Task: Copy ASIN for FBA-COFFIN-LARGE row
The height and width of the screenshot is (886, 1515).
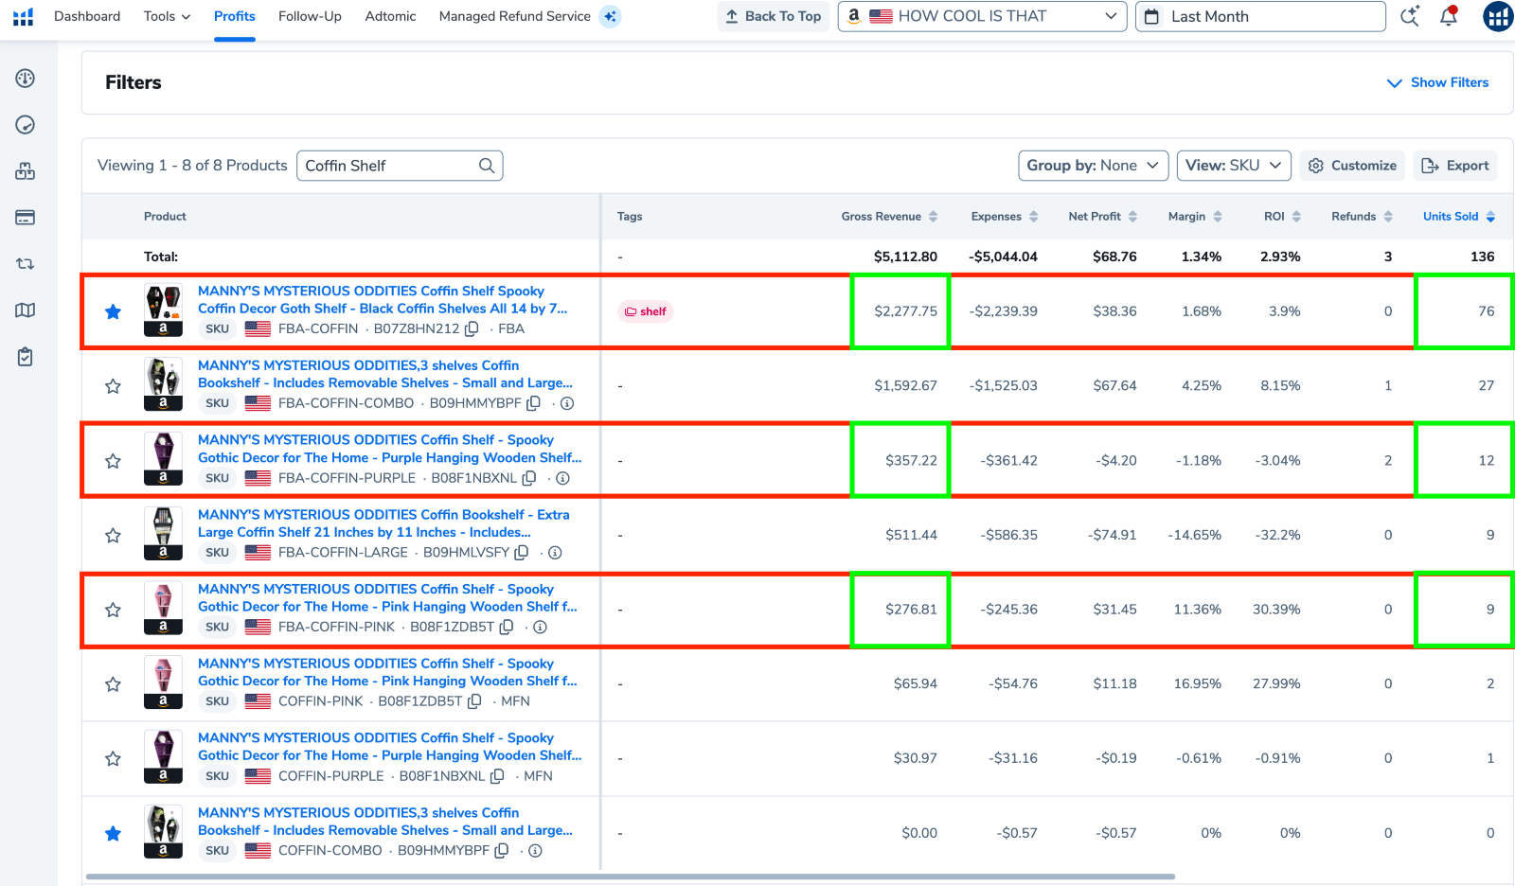Action: pyautogui.click(x=522, y=552)
